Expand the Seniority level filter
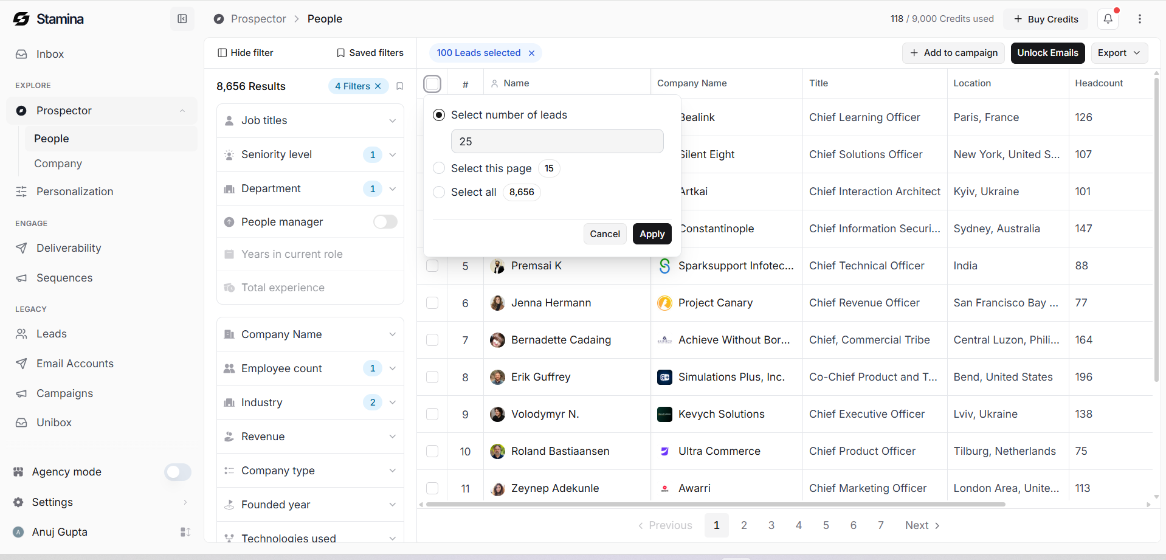The image size is (1166, 560). [x=310, y=154]
